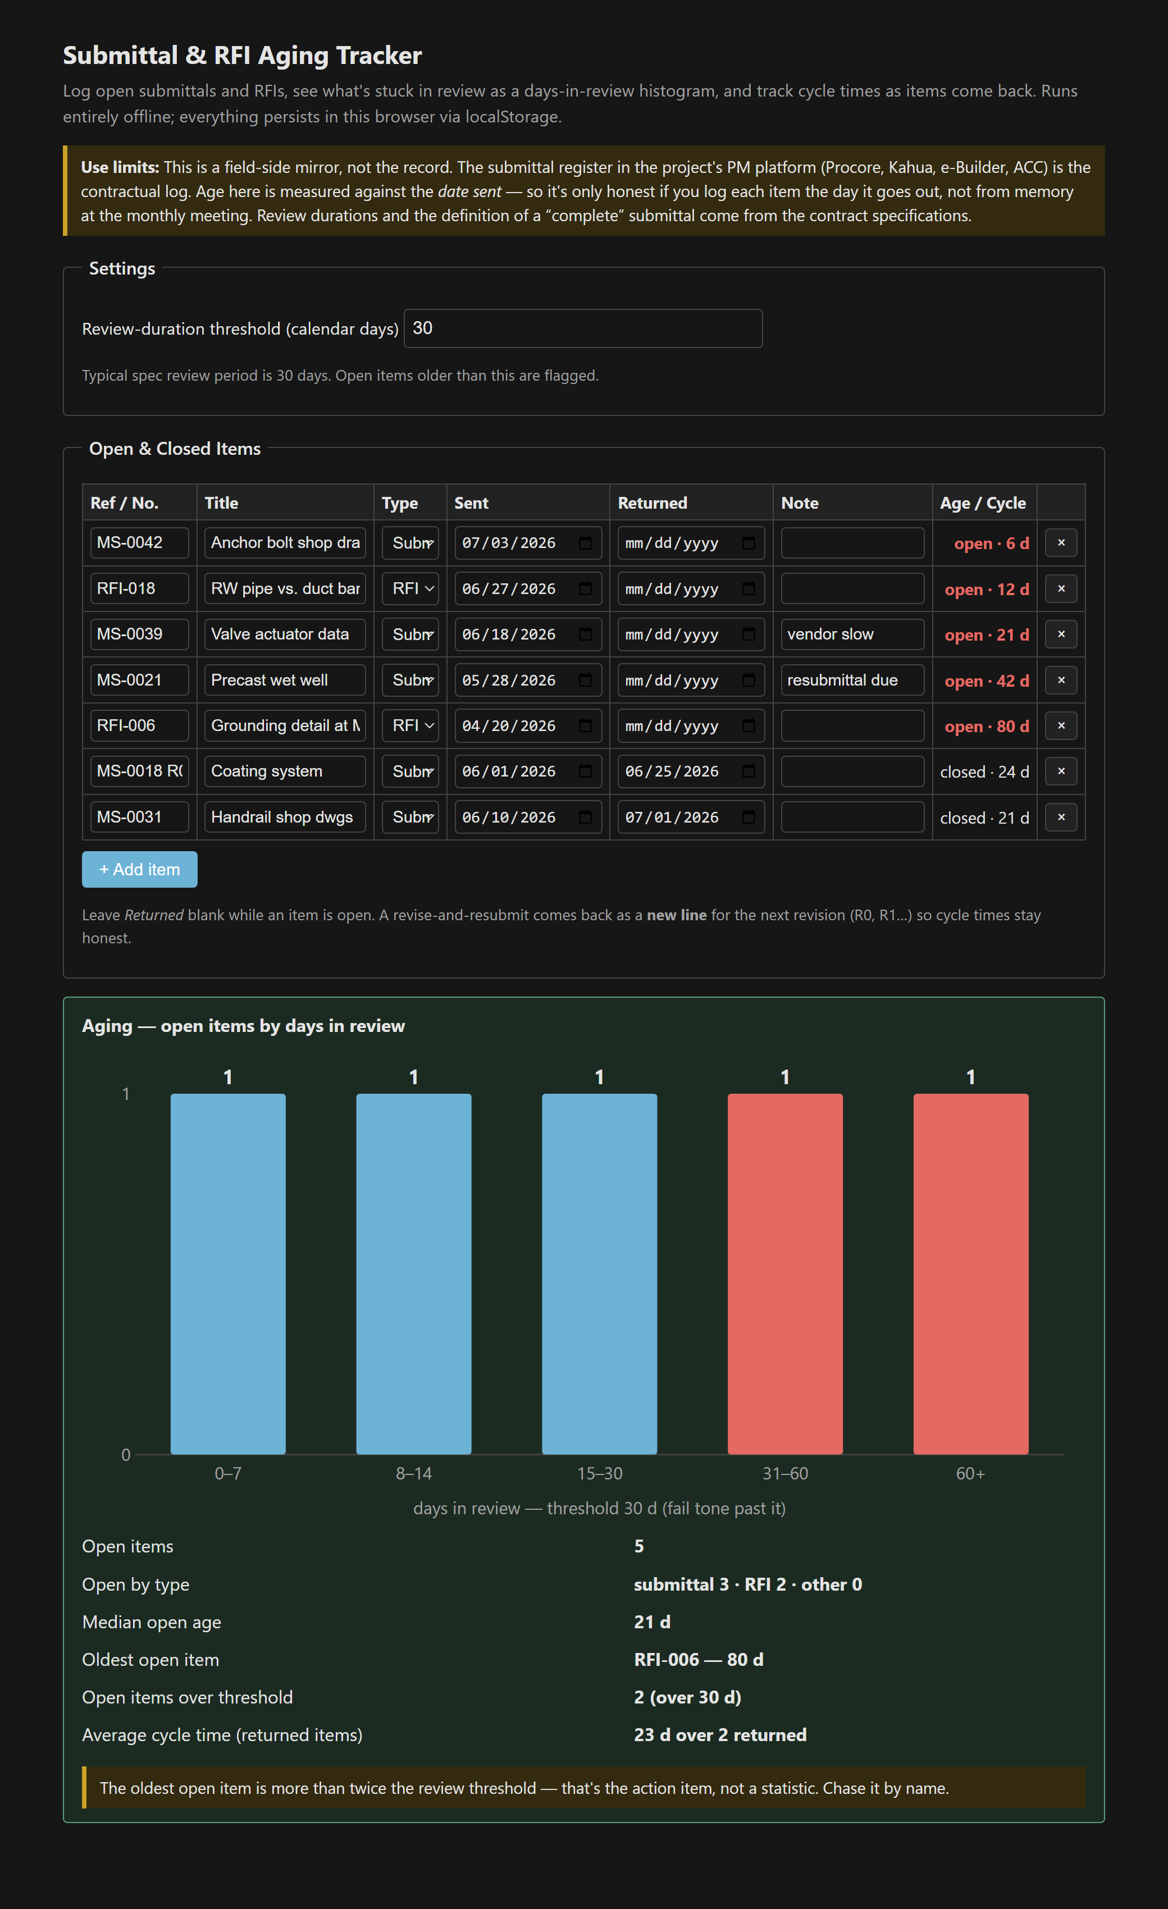The width and height of the screenshot is (1168, 1909).
Task: Open Returned calendar picker in RFI-006 row
Action: coord(749,725)
